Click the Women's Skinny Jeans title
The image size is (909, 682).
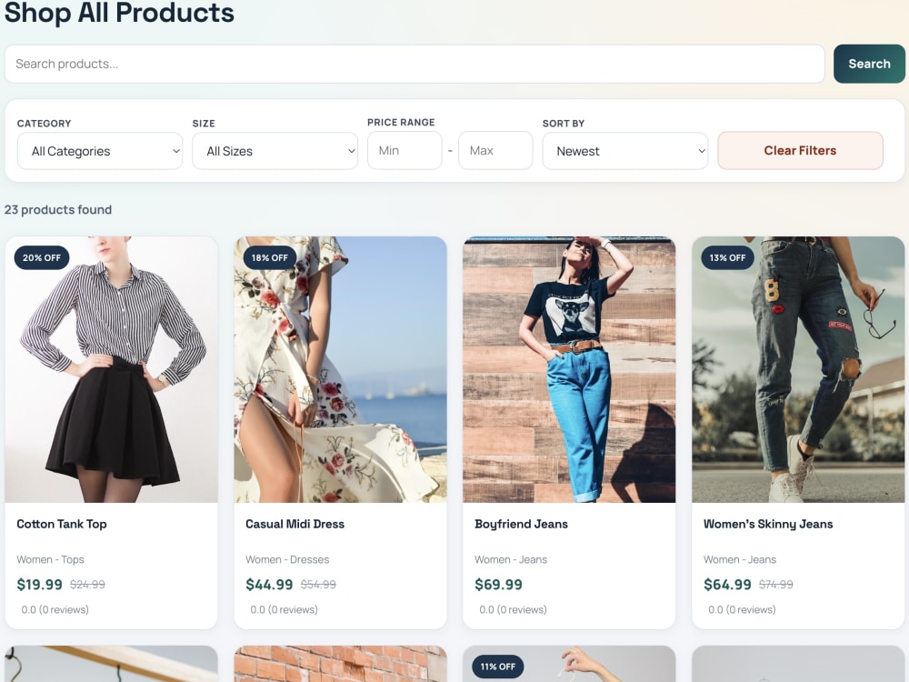click(768, 525)
